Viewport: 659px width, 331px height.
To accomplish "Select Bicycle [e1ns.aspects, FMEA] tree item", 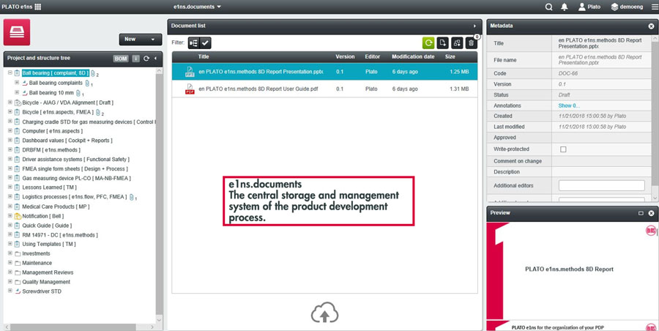I will point(58,112).
